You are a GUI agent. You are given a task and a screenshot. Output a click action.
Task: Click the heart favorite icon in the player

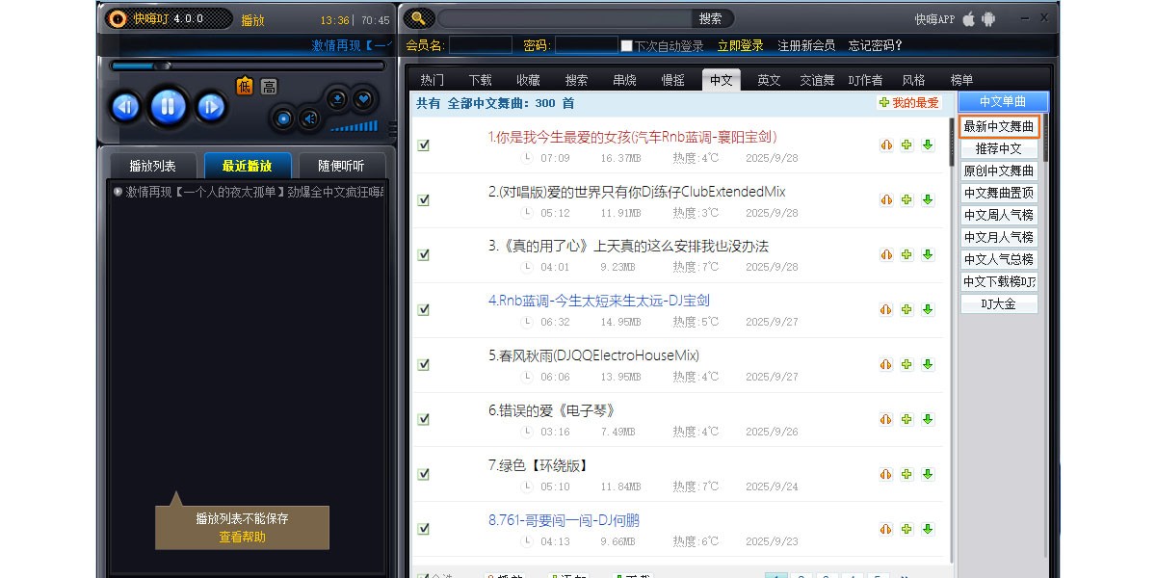pos(363,98)
